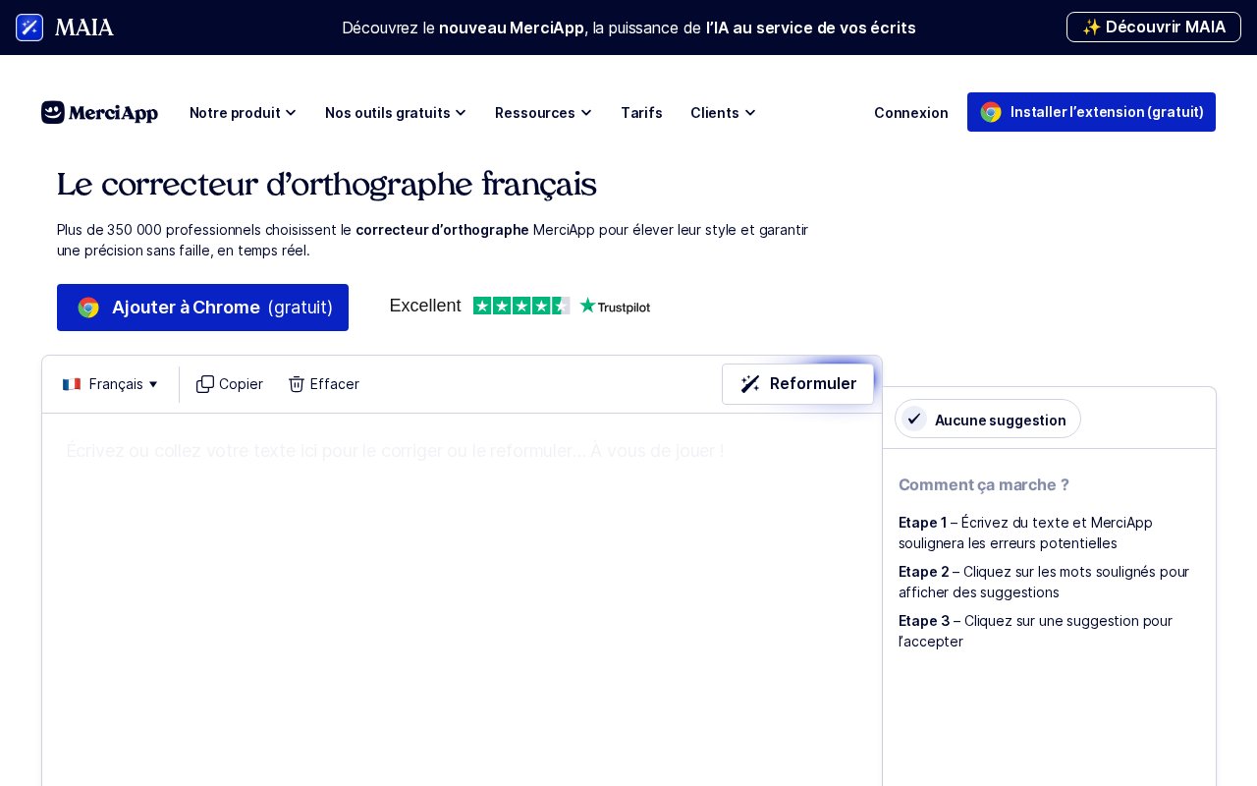
Task: Click the Trustpilot star rating
Action: point(521,306)
